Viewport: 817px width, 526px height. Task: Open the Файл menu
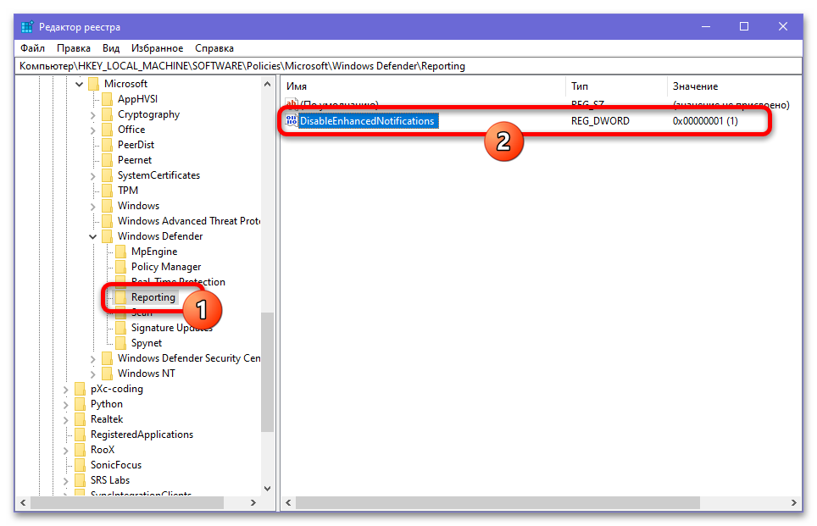tap(32, 48)
